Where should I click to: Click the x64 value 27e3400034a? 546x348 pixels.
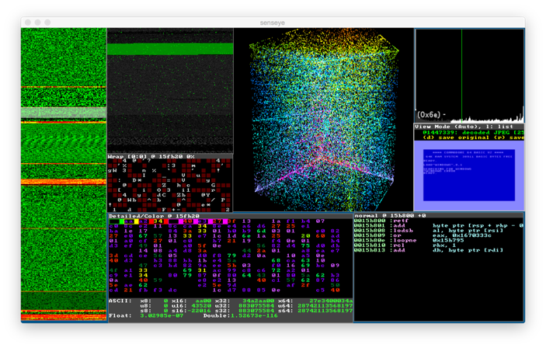pos(330,301)
